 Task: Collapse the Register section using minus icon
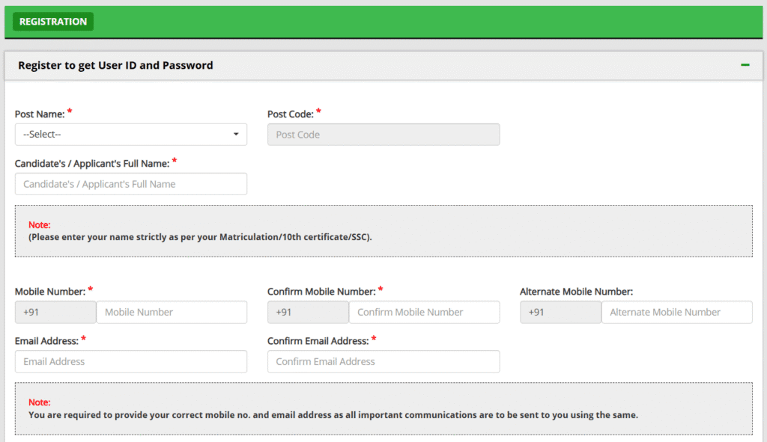(x=745, y=65)
